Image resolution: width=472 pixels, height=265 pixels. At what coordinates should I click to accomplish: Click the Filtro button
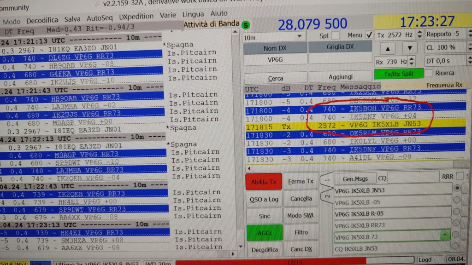click(x=301, y=232)
